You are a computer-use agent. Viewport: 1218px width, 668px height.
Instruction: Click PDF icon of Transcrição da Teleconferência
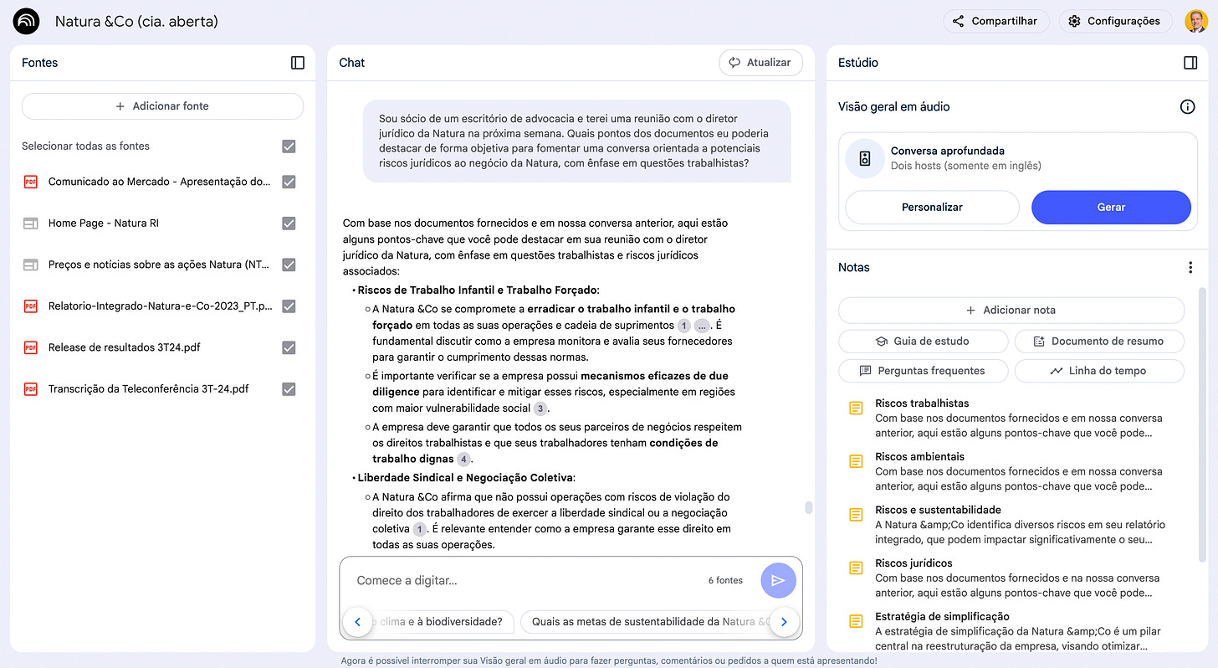point(31,389)
